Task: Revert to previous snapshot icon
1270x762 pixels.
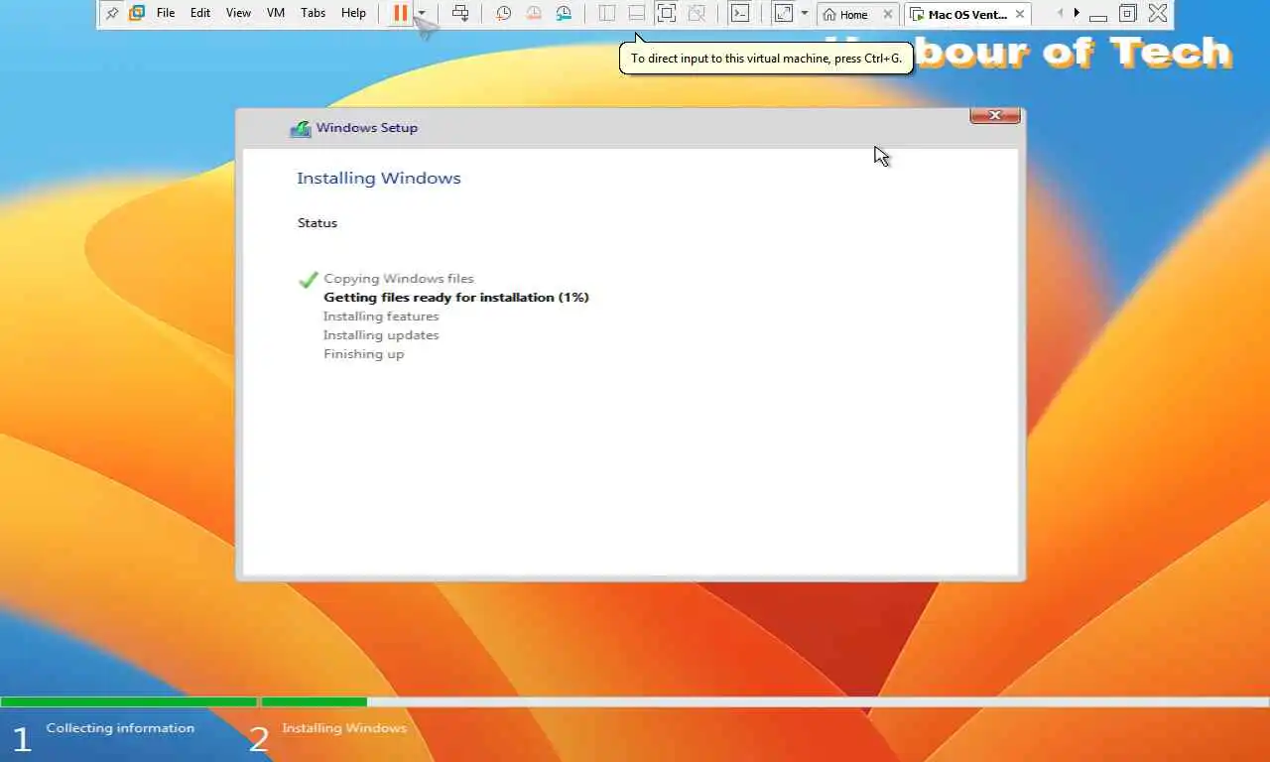Action: pos(534,14)
